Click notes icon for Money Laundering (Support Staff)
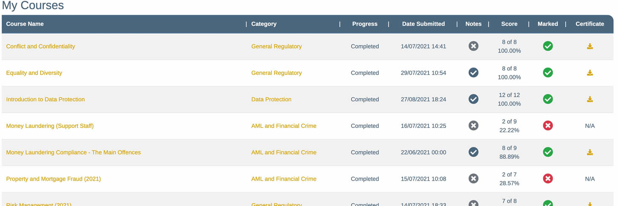Viewport: 618px width, 206px height. (x=473, y=126)
